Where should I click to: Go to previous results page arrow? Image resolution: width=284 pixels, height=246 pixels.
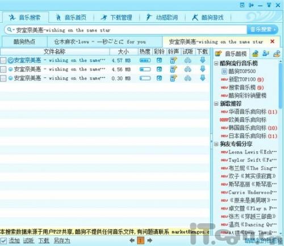tap(132, 240)
